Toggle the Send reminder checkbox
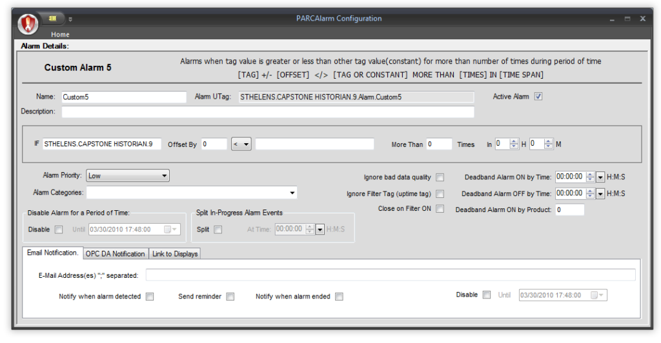 coord(230,297)
